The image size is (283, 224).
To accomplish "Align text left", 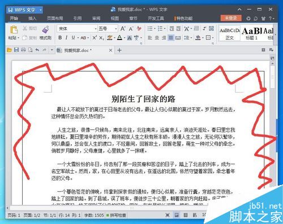I will coord(150,38).
